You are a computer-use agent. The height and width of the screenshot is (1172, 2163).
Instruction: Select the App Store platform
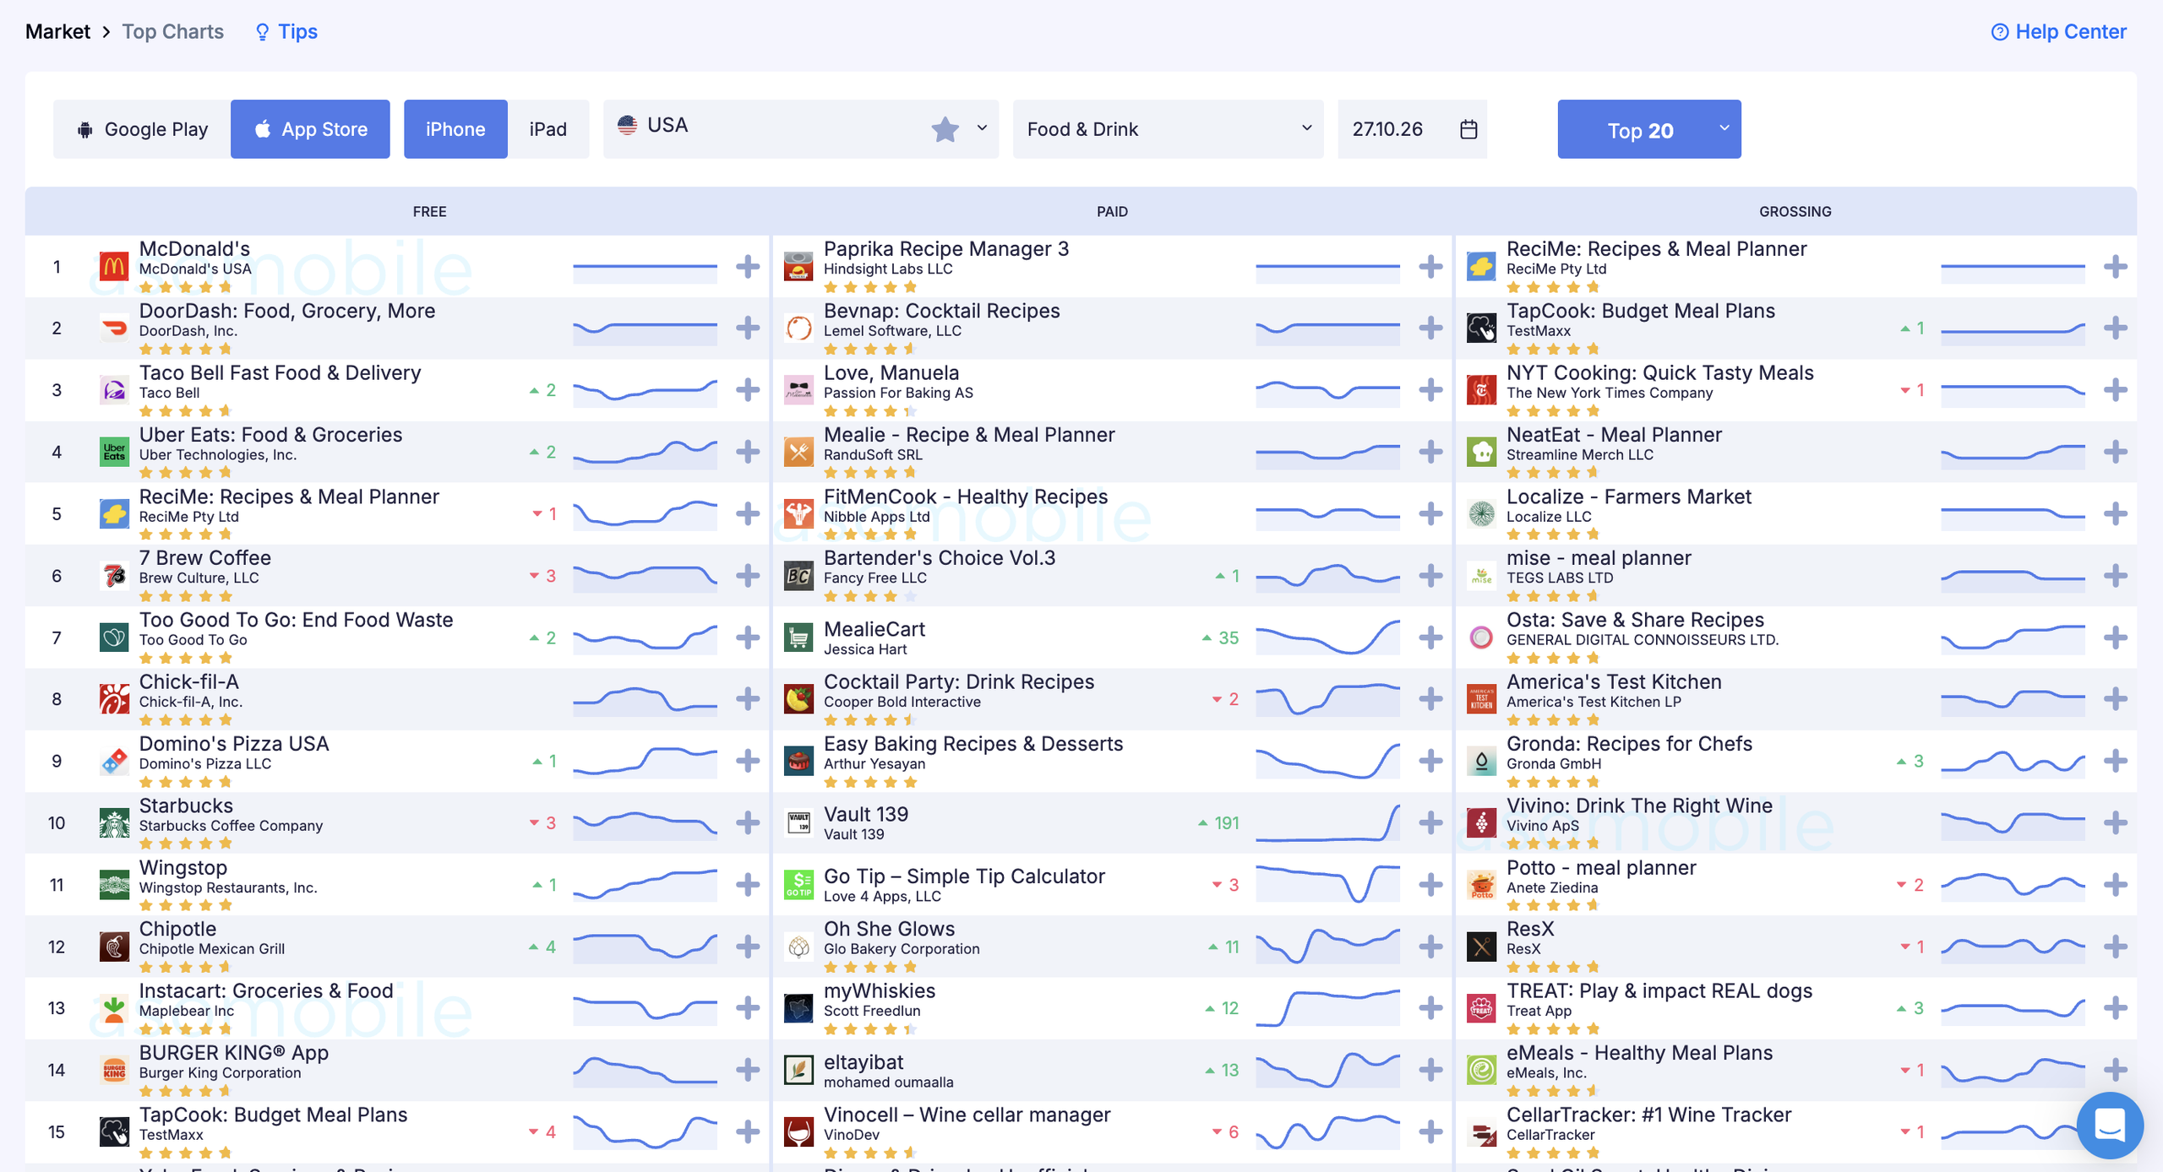coord(310,129)
